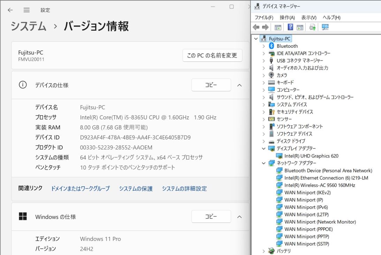Image resolution: width=381 pixels, height=255 pixels.
Task: Click the Show/Hide action pane toolbar icon
Action: click(x=299, y=27)
